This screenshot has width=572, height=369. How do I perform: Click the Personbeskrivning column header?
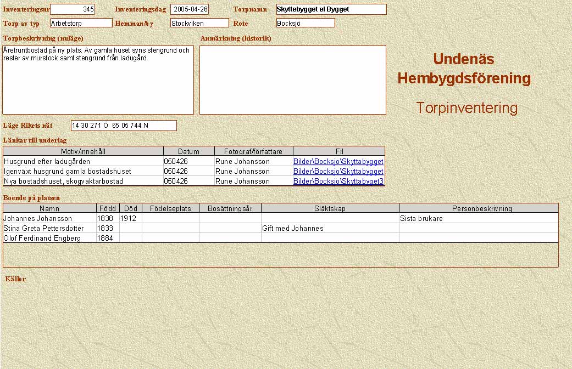coord(478,208)
